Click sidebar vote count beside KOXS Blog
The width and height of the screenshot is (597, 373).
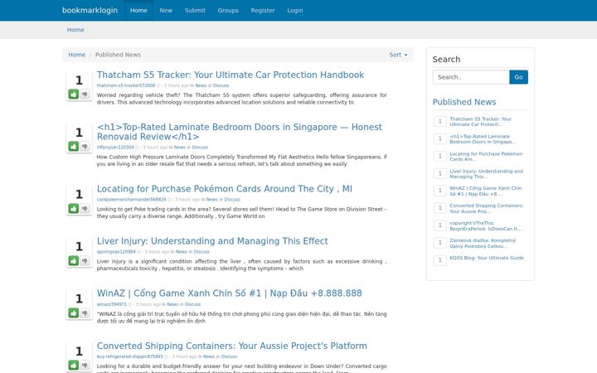point(440,260)
